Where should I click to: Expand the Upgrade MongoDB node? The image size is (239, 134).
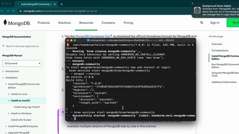pyautogui.click(x=6, y=133)
